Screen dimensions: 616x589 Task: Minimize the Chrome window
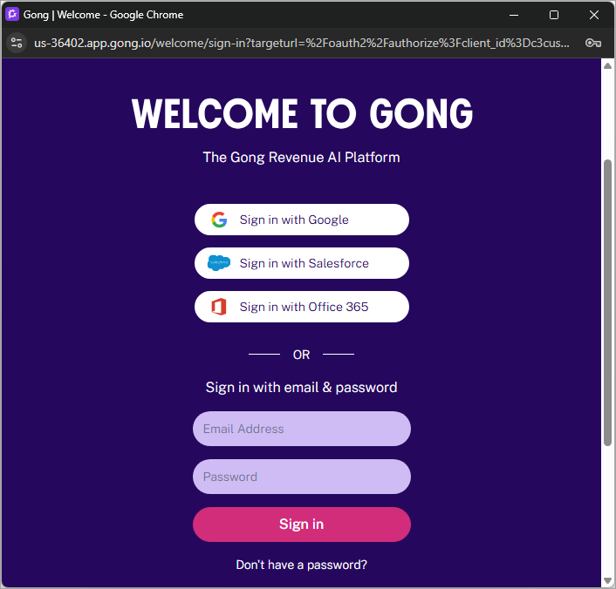point(514,15)
